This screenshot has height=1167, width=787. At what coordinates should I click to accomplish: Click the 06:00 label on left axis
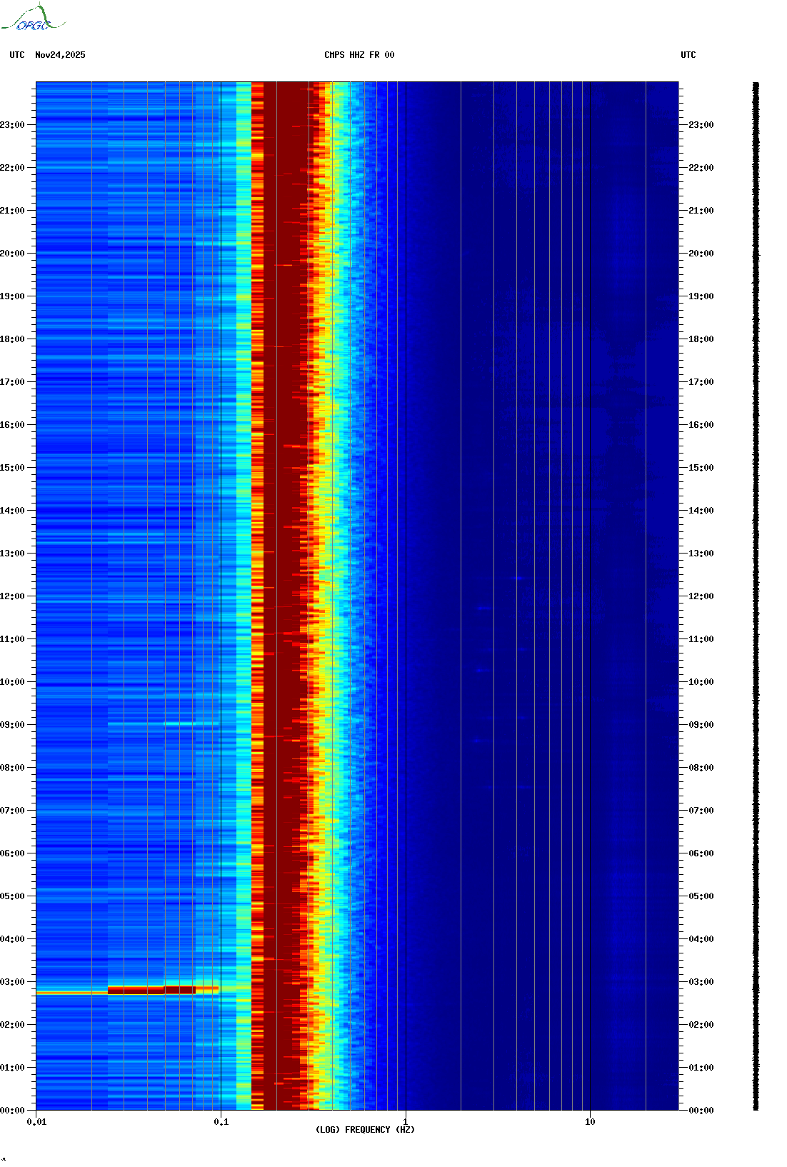click(x=13, y=853)
